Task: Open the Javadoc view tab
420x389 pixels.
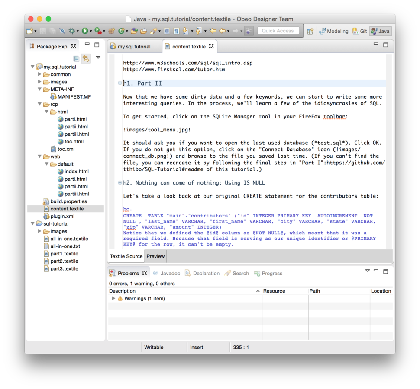Action: pyautogui.click(x=167, y=273)
